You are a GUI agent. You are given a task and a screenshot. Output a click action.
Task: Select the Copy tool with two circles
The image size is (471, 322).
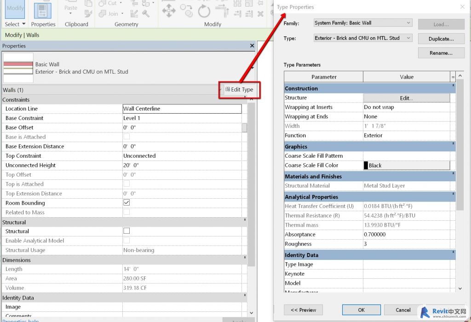click(x=186, y=11)
